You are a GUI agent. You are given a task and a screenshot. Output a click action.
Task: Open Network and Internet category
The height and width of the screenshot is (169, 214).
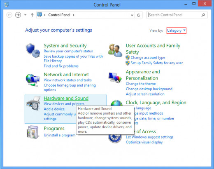(66, 75)
